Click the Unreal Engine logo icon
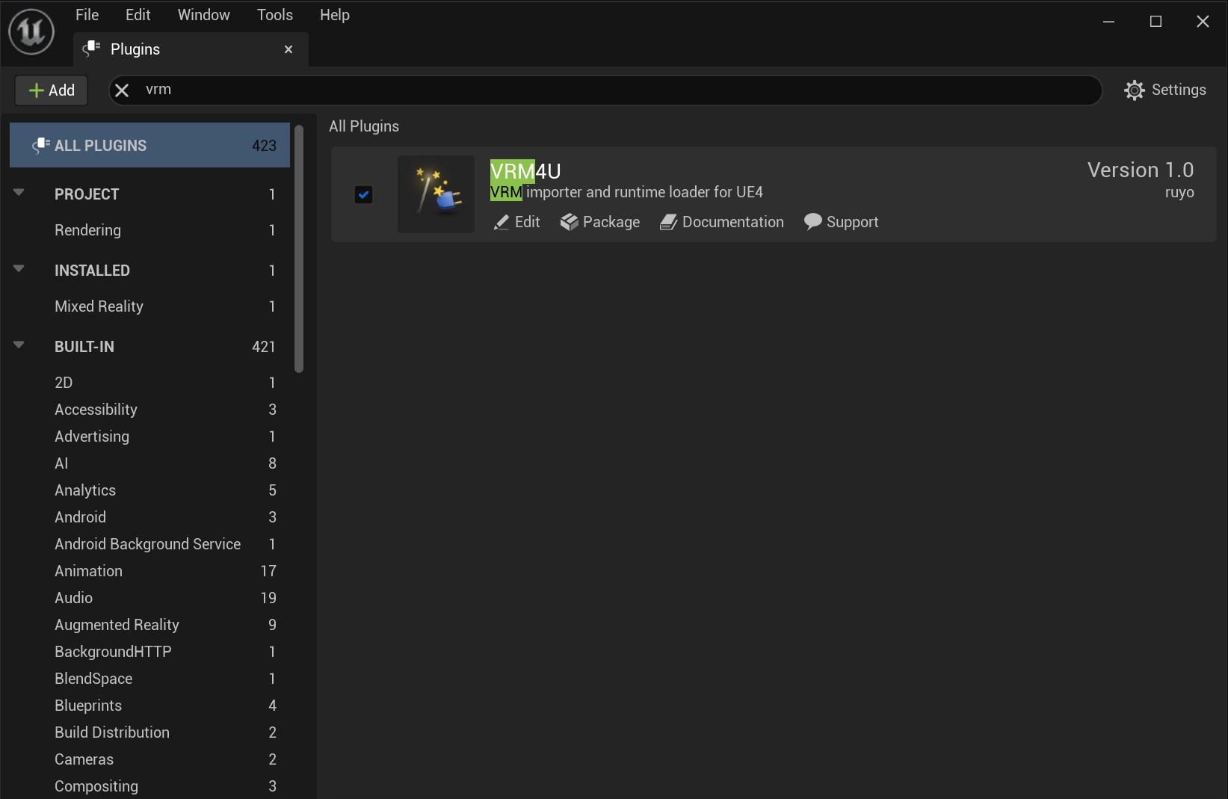Image resolution: width=1228 pixels, height=799 pixels. [31, 31]
